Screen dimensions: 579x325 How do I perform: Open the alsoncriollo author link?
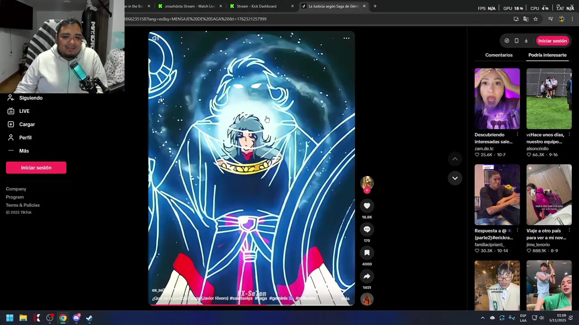537,149
